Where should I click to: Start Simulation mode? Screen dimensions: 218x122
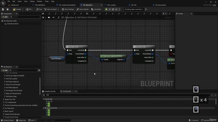pos(96,9)
